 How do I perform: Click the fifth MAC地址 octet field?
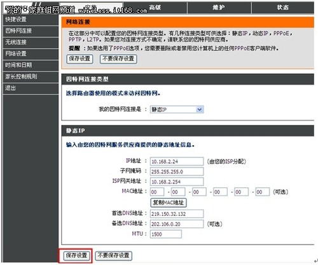241,192
